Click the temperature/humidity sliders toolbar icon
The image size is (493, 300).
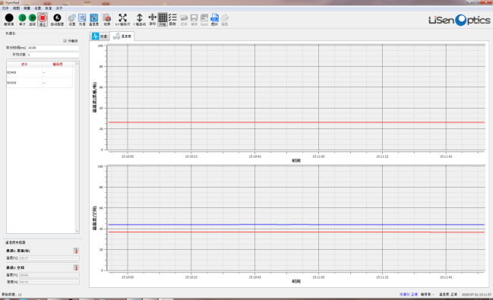[93, 20]
